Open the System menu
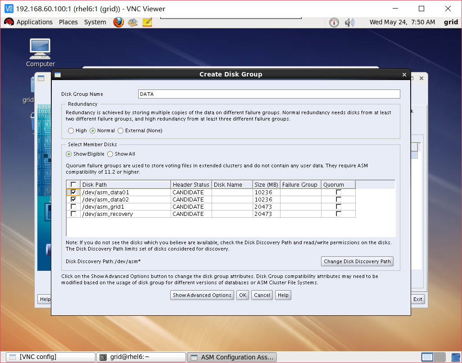Image resolution: width=462 pixels, height=363 pixels. tap(95, 22)
